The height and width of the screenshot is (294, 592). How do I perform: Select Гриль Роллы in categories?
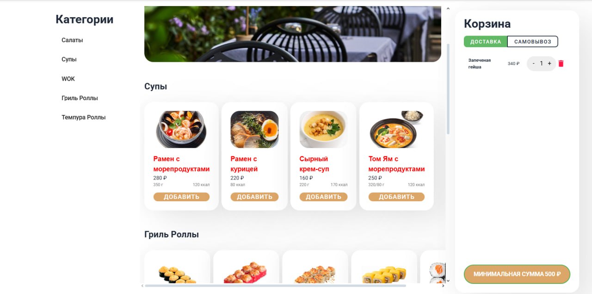[80, 98]
